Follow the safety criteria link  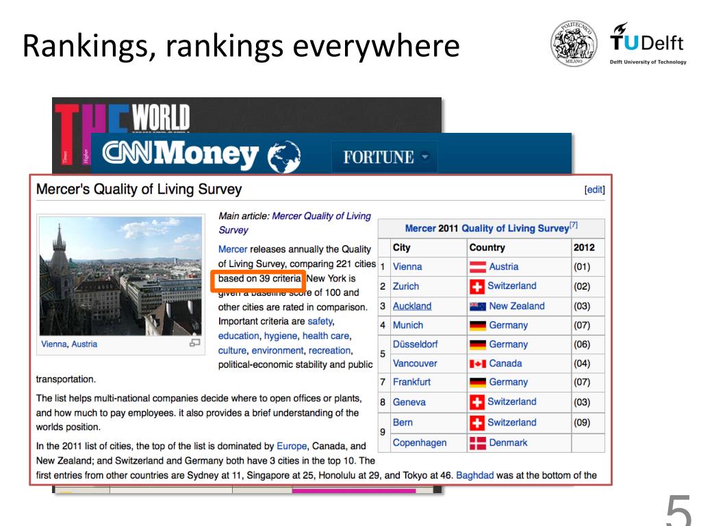pyautogui.click(x=320, y=321)
